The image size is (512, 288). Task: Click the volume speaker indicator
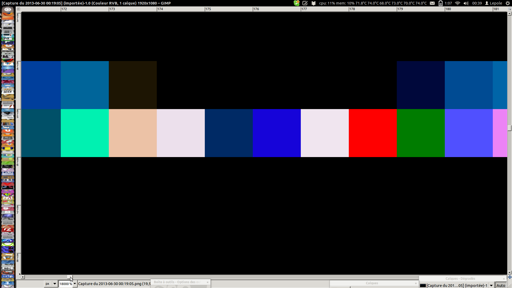466,3
